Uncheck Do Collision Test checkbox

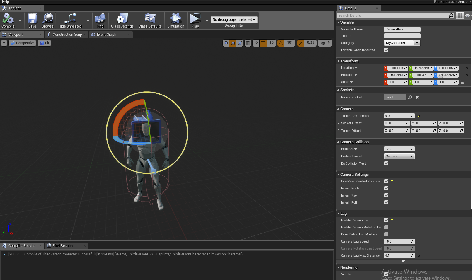386,164
